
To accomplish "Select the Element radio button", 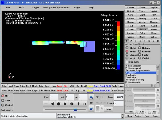I will click(127, 55).
